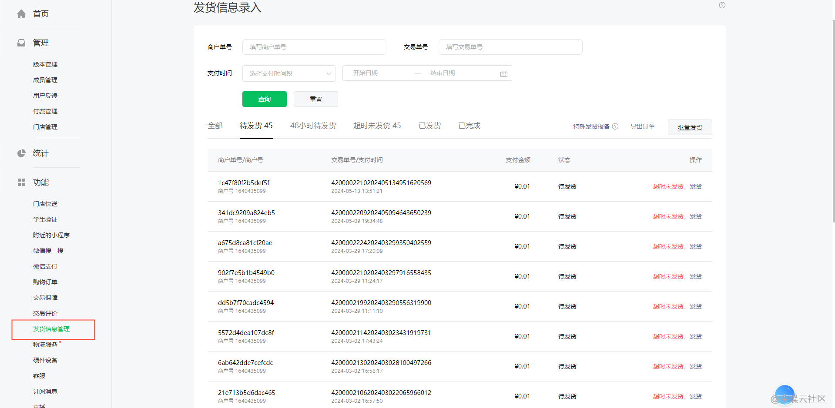Open the calendar icon in date range
835x408 pixels.
pos(503,74)
